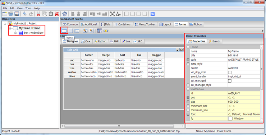Image resolution: width=266 pixels, height=135 pixels.
Task: Apply align center vertically icon
Action: pos(98,14)
